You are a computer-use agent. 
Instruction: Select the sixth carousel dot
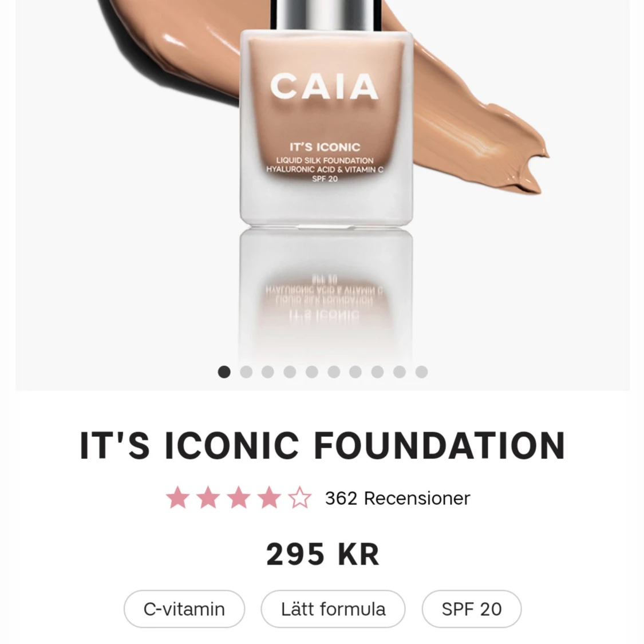click(x=334, y=372)
